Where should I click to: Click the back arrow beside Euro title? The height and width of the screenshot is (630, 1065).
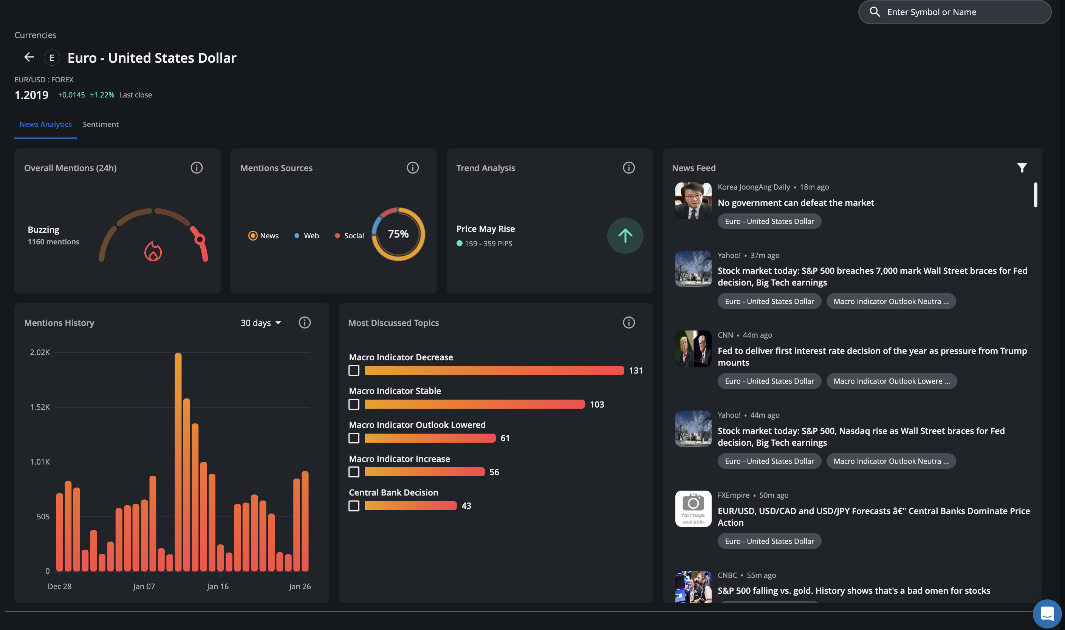29,57
